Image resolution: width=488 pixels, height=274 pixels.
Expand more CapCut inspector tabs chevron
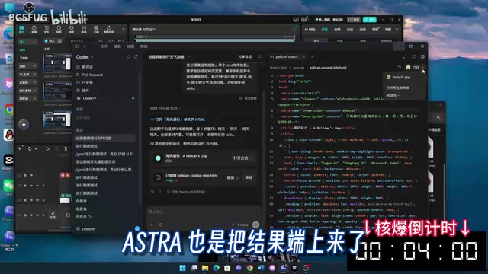(x=396, y=30)
